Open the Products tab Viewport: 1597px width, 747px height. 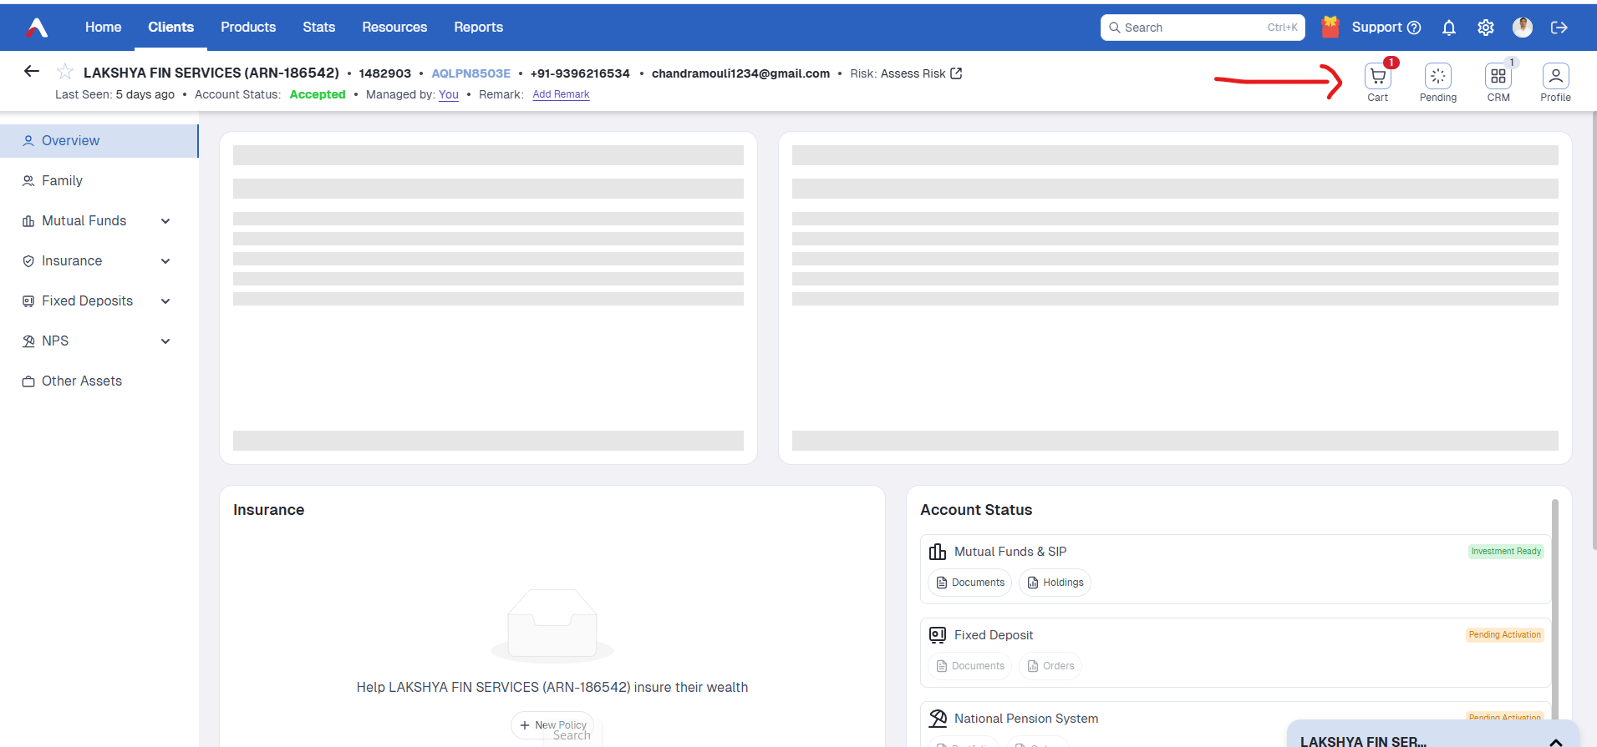click(248, 27)
